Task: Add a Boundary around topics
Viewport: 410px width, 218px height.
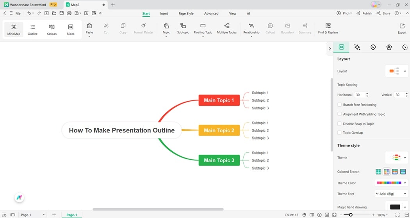Action: click(287, 28)
